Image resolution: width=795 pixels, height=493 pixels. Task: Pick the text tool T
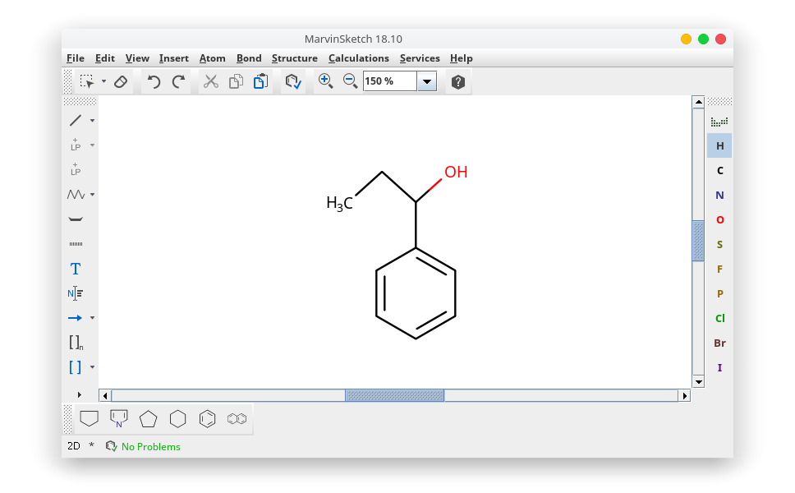[76, 269]
